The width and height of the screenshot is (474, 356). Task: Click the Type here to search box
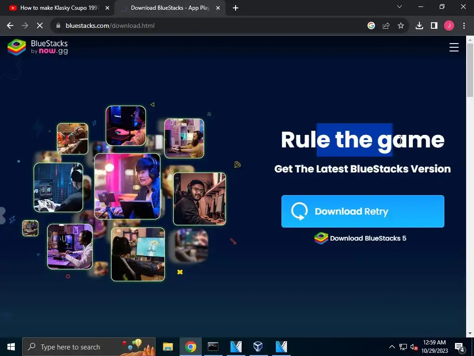click(x=89, y=347)
